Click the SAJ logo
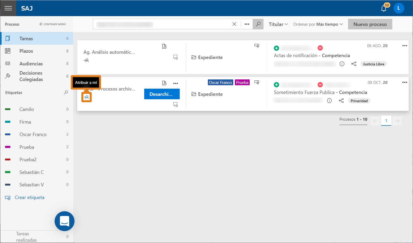The image size is (413, 243). [x=27, y=8]
